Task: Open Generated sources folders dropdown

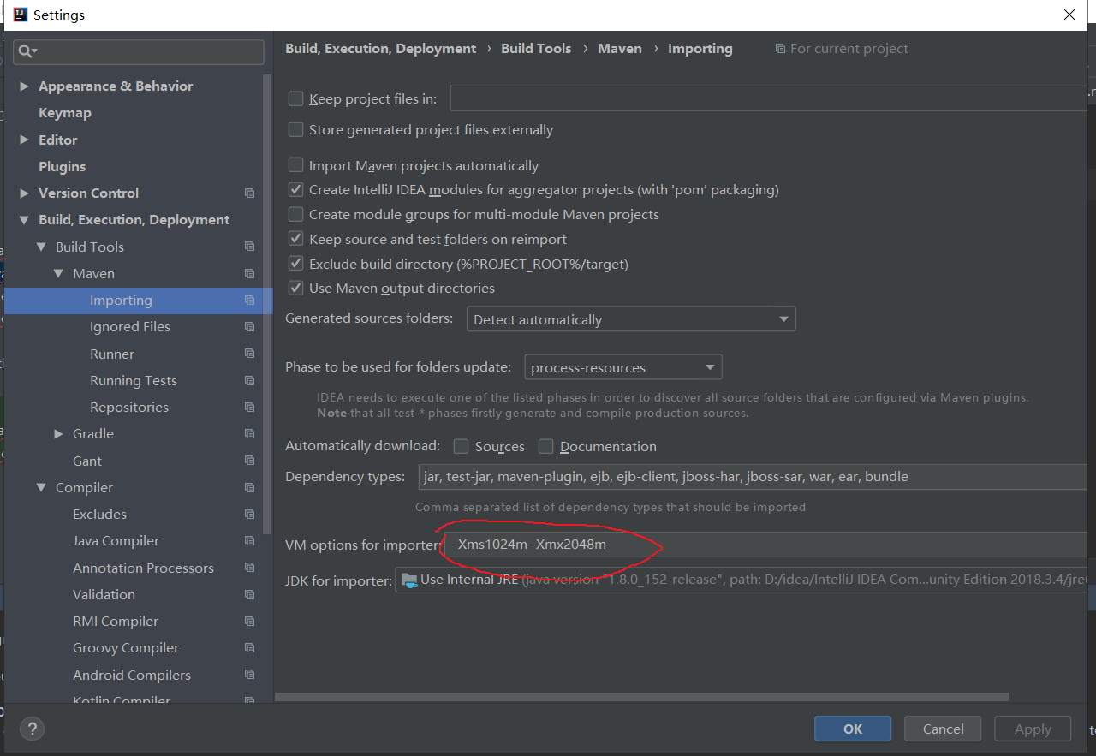Action: (631, 319)
